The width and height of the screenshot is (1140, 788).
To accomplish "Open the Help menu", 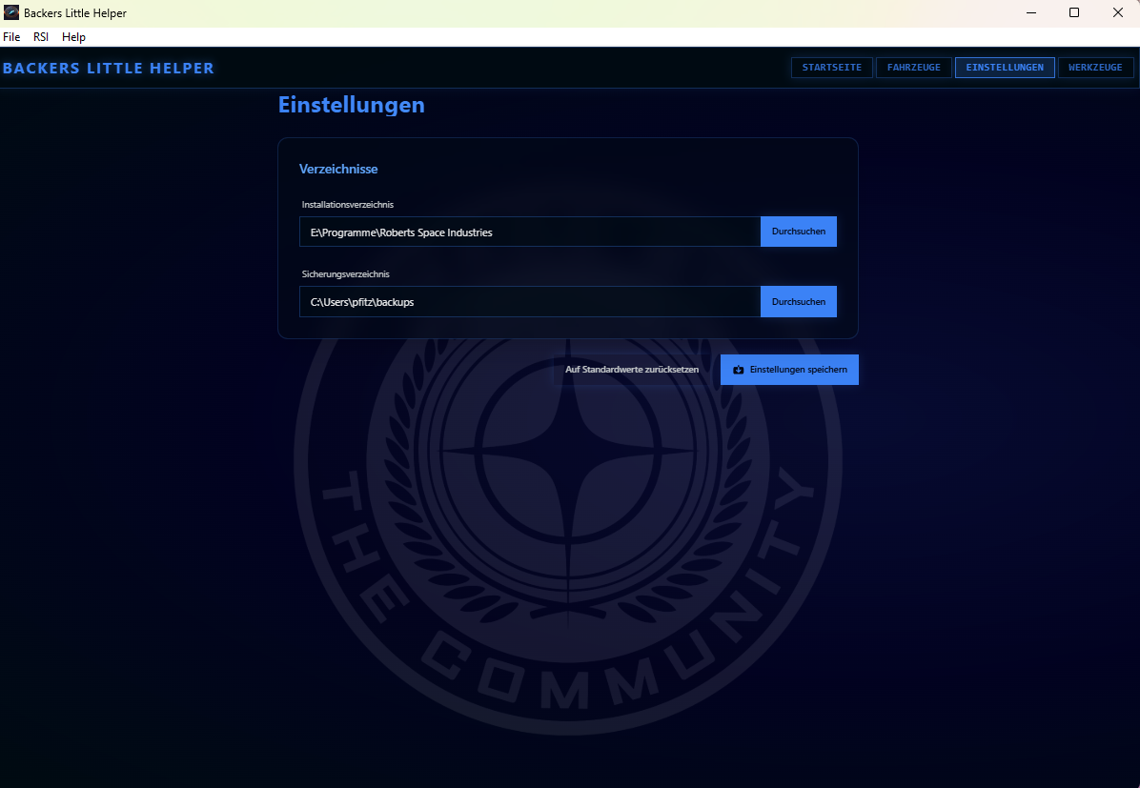I will pos(73,37).
